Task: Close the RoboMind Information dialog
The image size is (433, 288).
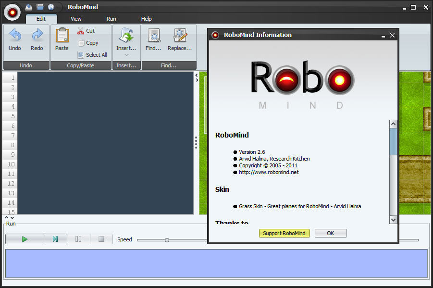Action: click(392, 36)
